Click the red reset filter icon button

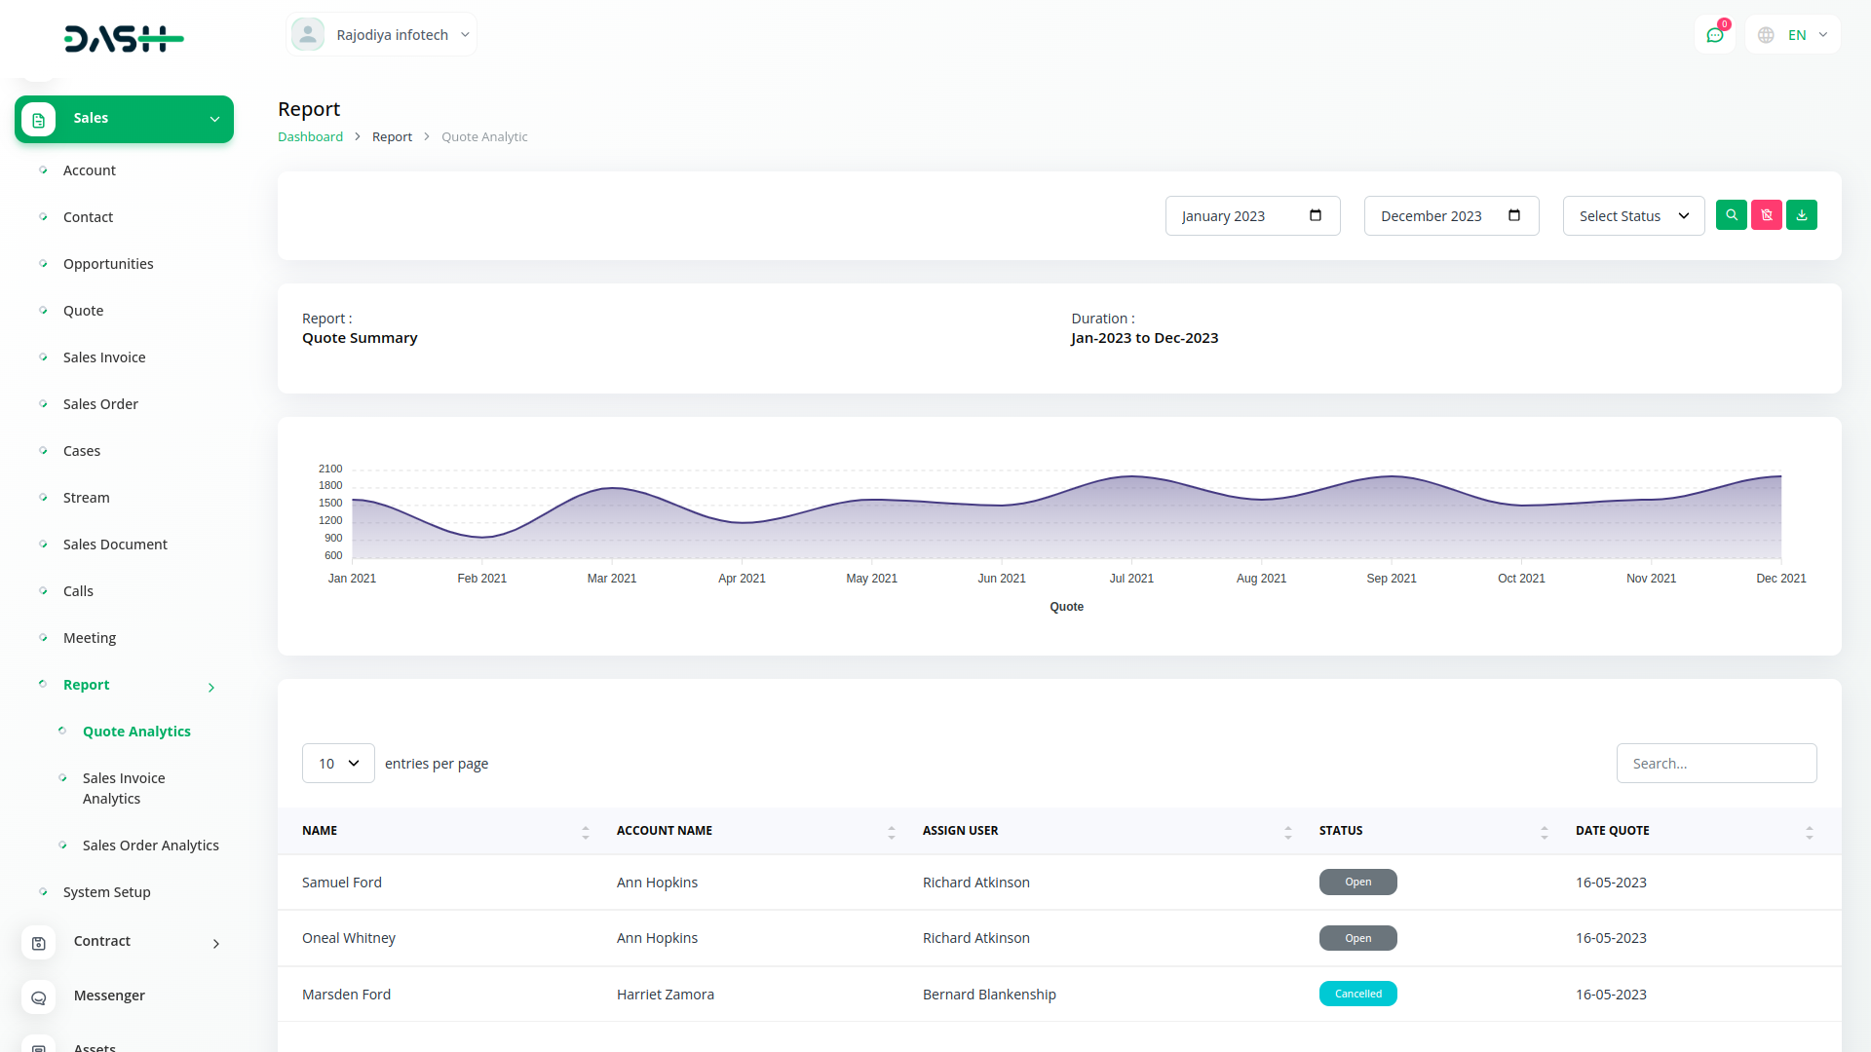click(1766, 215)
